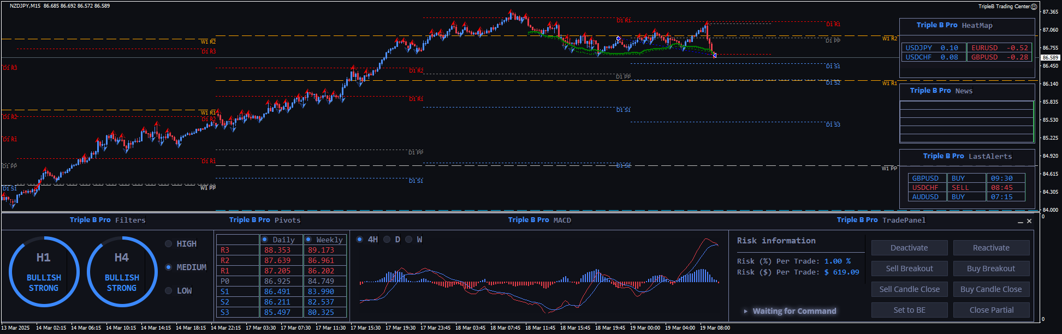
Task: Click the USDCHF SELL alert row
Action: 966,188
